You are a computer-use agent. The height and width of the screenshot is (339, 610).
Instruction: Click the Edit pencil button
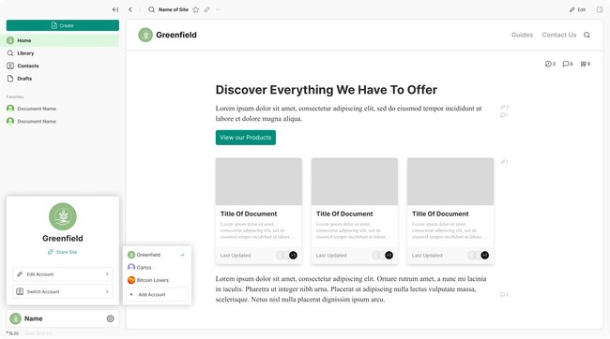pyautogui.click(x=578, y=9)
